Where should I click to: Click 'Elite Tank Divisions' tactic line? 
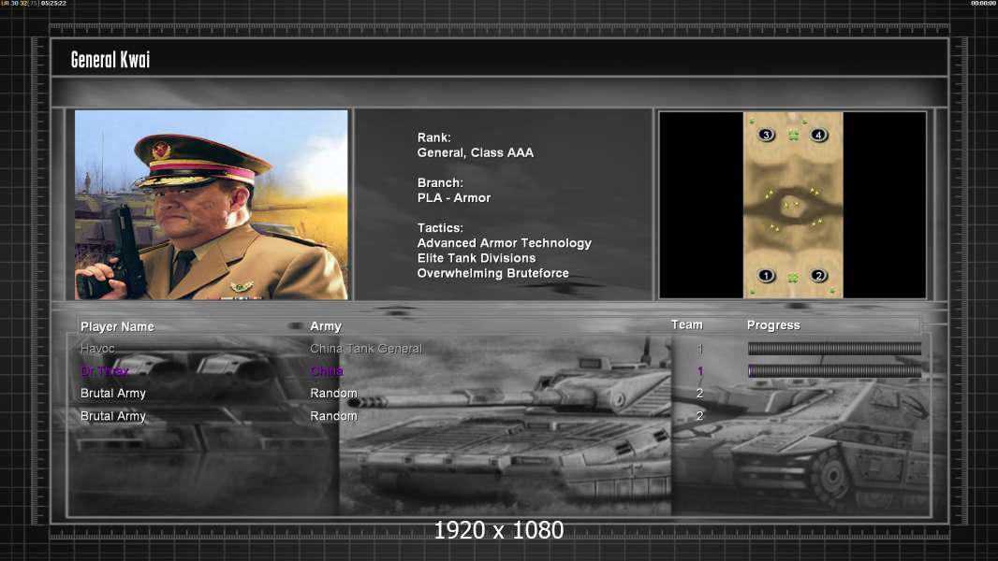(x=477, y=258)
